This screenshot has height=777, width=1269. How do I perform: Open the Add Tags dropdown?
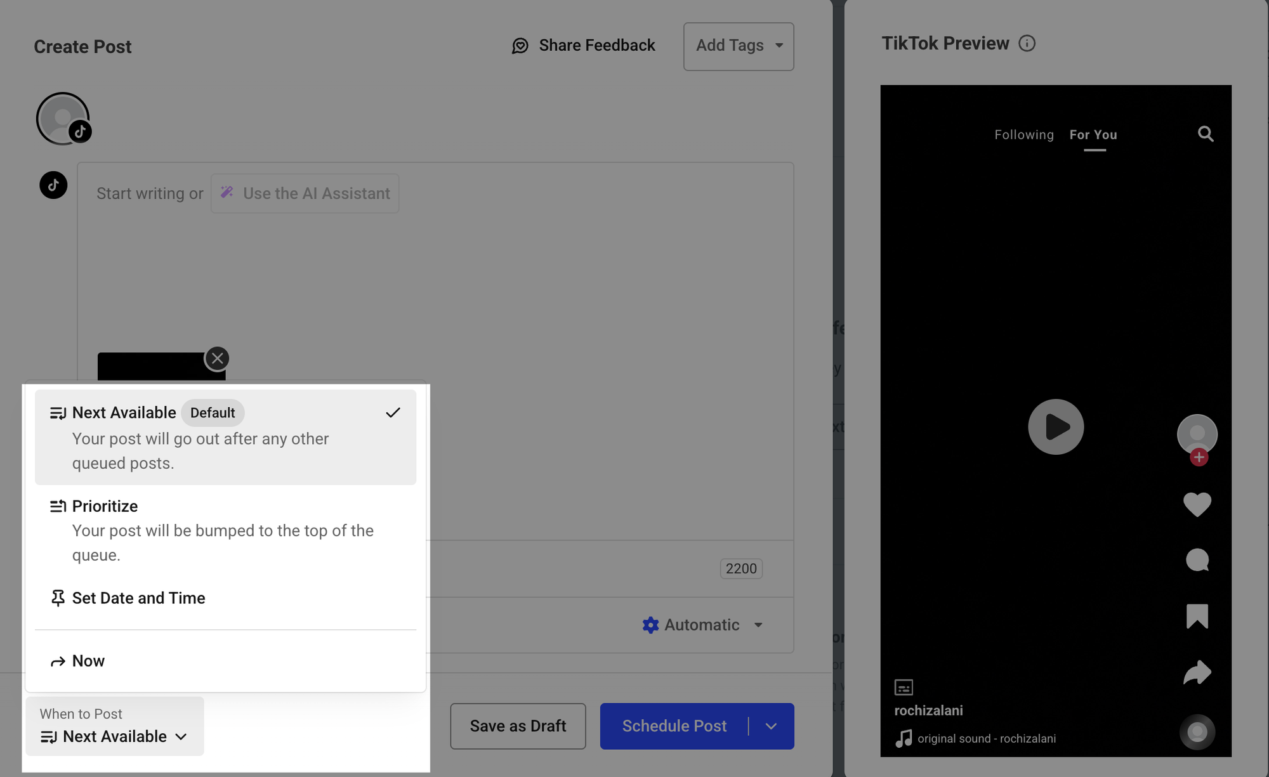pos(738,46)
